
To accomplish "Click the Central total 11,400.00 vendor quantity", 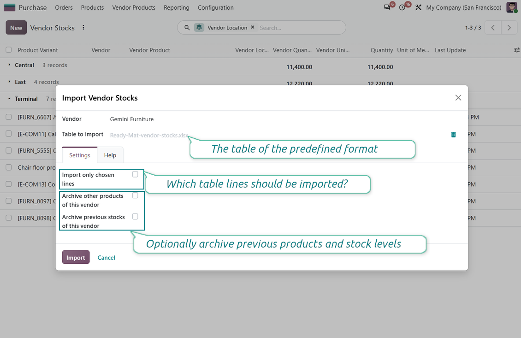I will (299, 67).
